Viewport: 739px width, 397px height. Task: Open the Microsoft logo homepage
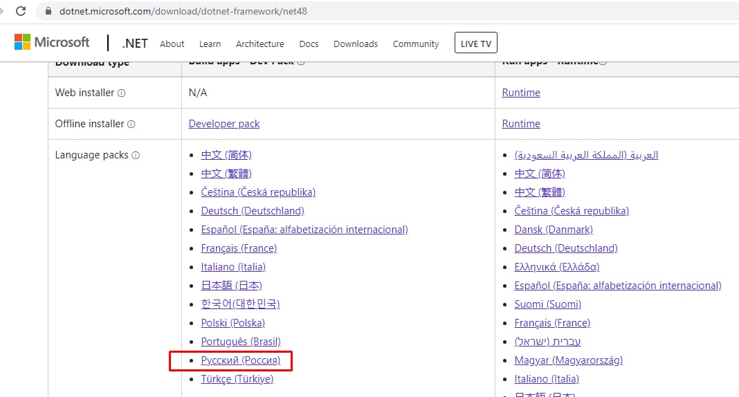tap(52, 42)
